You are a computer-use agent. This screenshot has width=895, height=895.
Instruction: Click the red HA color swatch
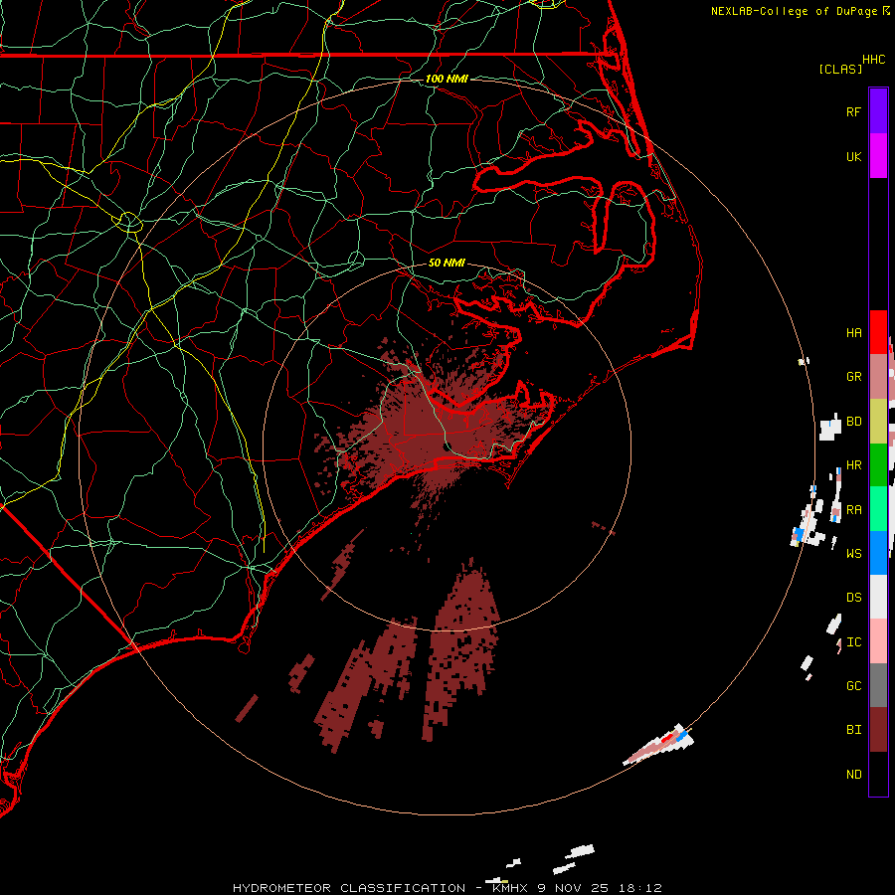878,332
